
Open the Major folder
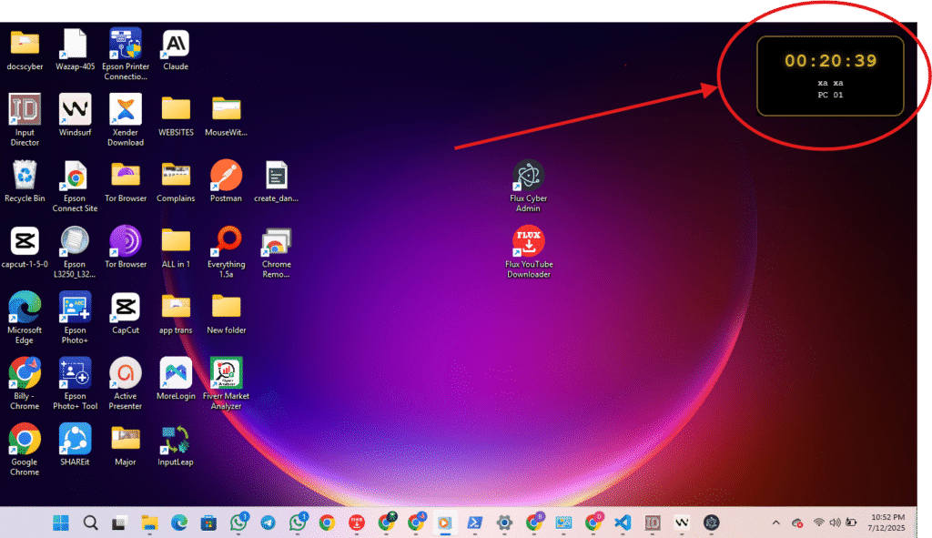coord(126,440)
